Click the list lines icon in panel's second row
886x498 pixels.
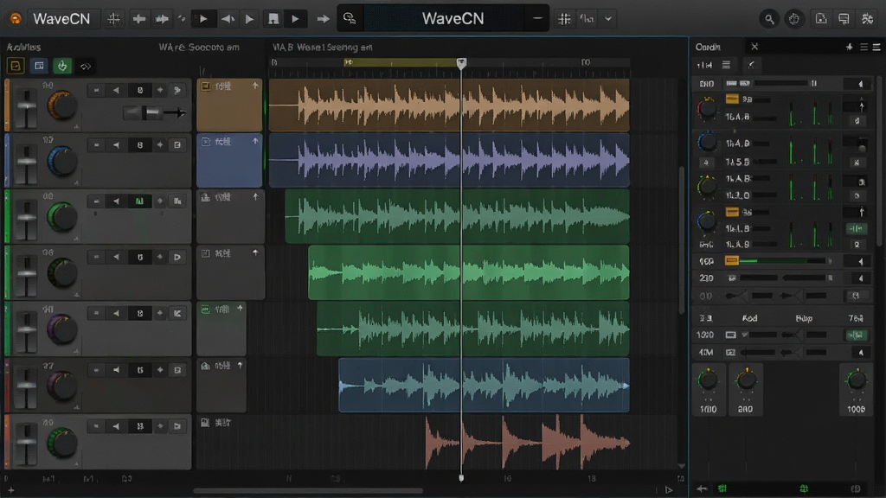[x=727, y=65]
